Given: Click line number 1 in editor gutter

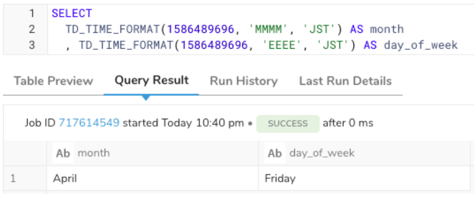Looking at the screenshot, I should click(x=31, y=13).
